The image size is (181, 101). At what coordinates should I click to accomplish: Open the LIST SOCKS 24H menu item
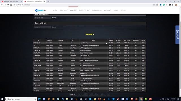(x=84, y=10)
